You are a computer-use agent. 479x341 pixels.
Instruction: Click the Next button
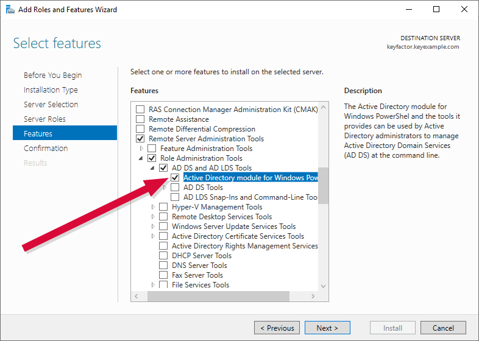click(x=327, y=328)
